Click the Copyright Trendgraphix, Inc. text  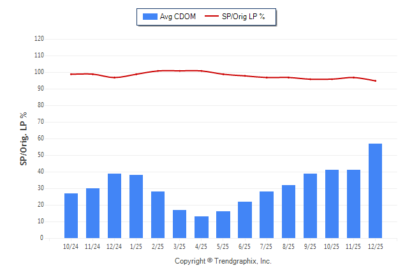point(223,261)
